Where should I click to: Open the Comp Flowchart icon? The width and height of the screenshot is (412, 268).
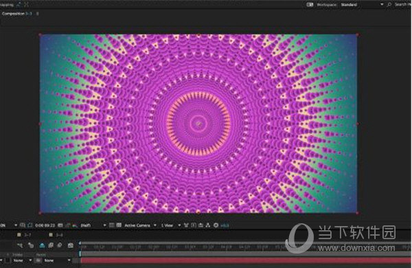point(208,225)
